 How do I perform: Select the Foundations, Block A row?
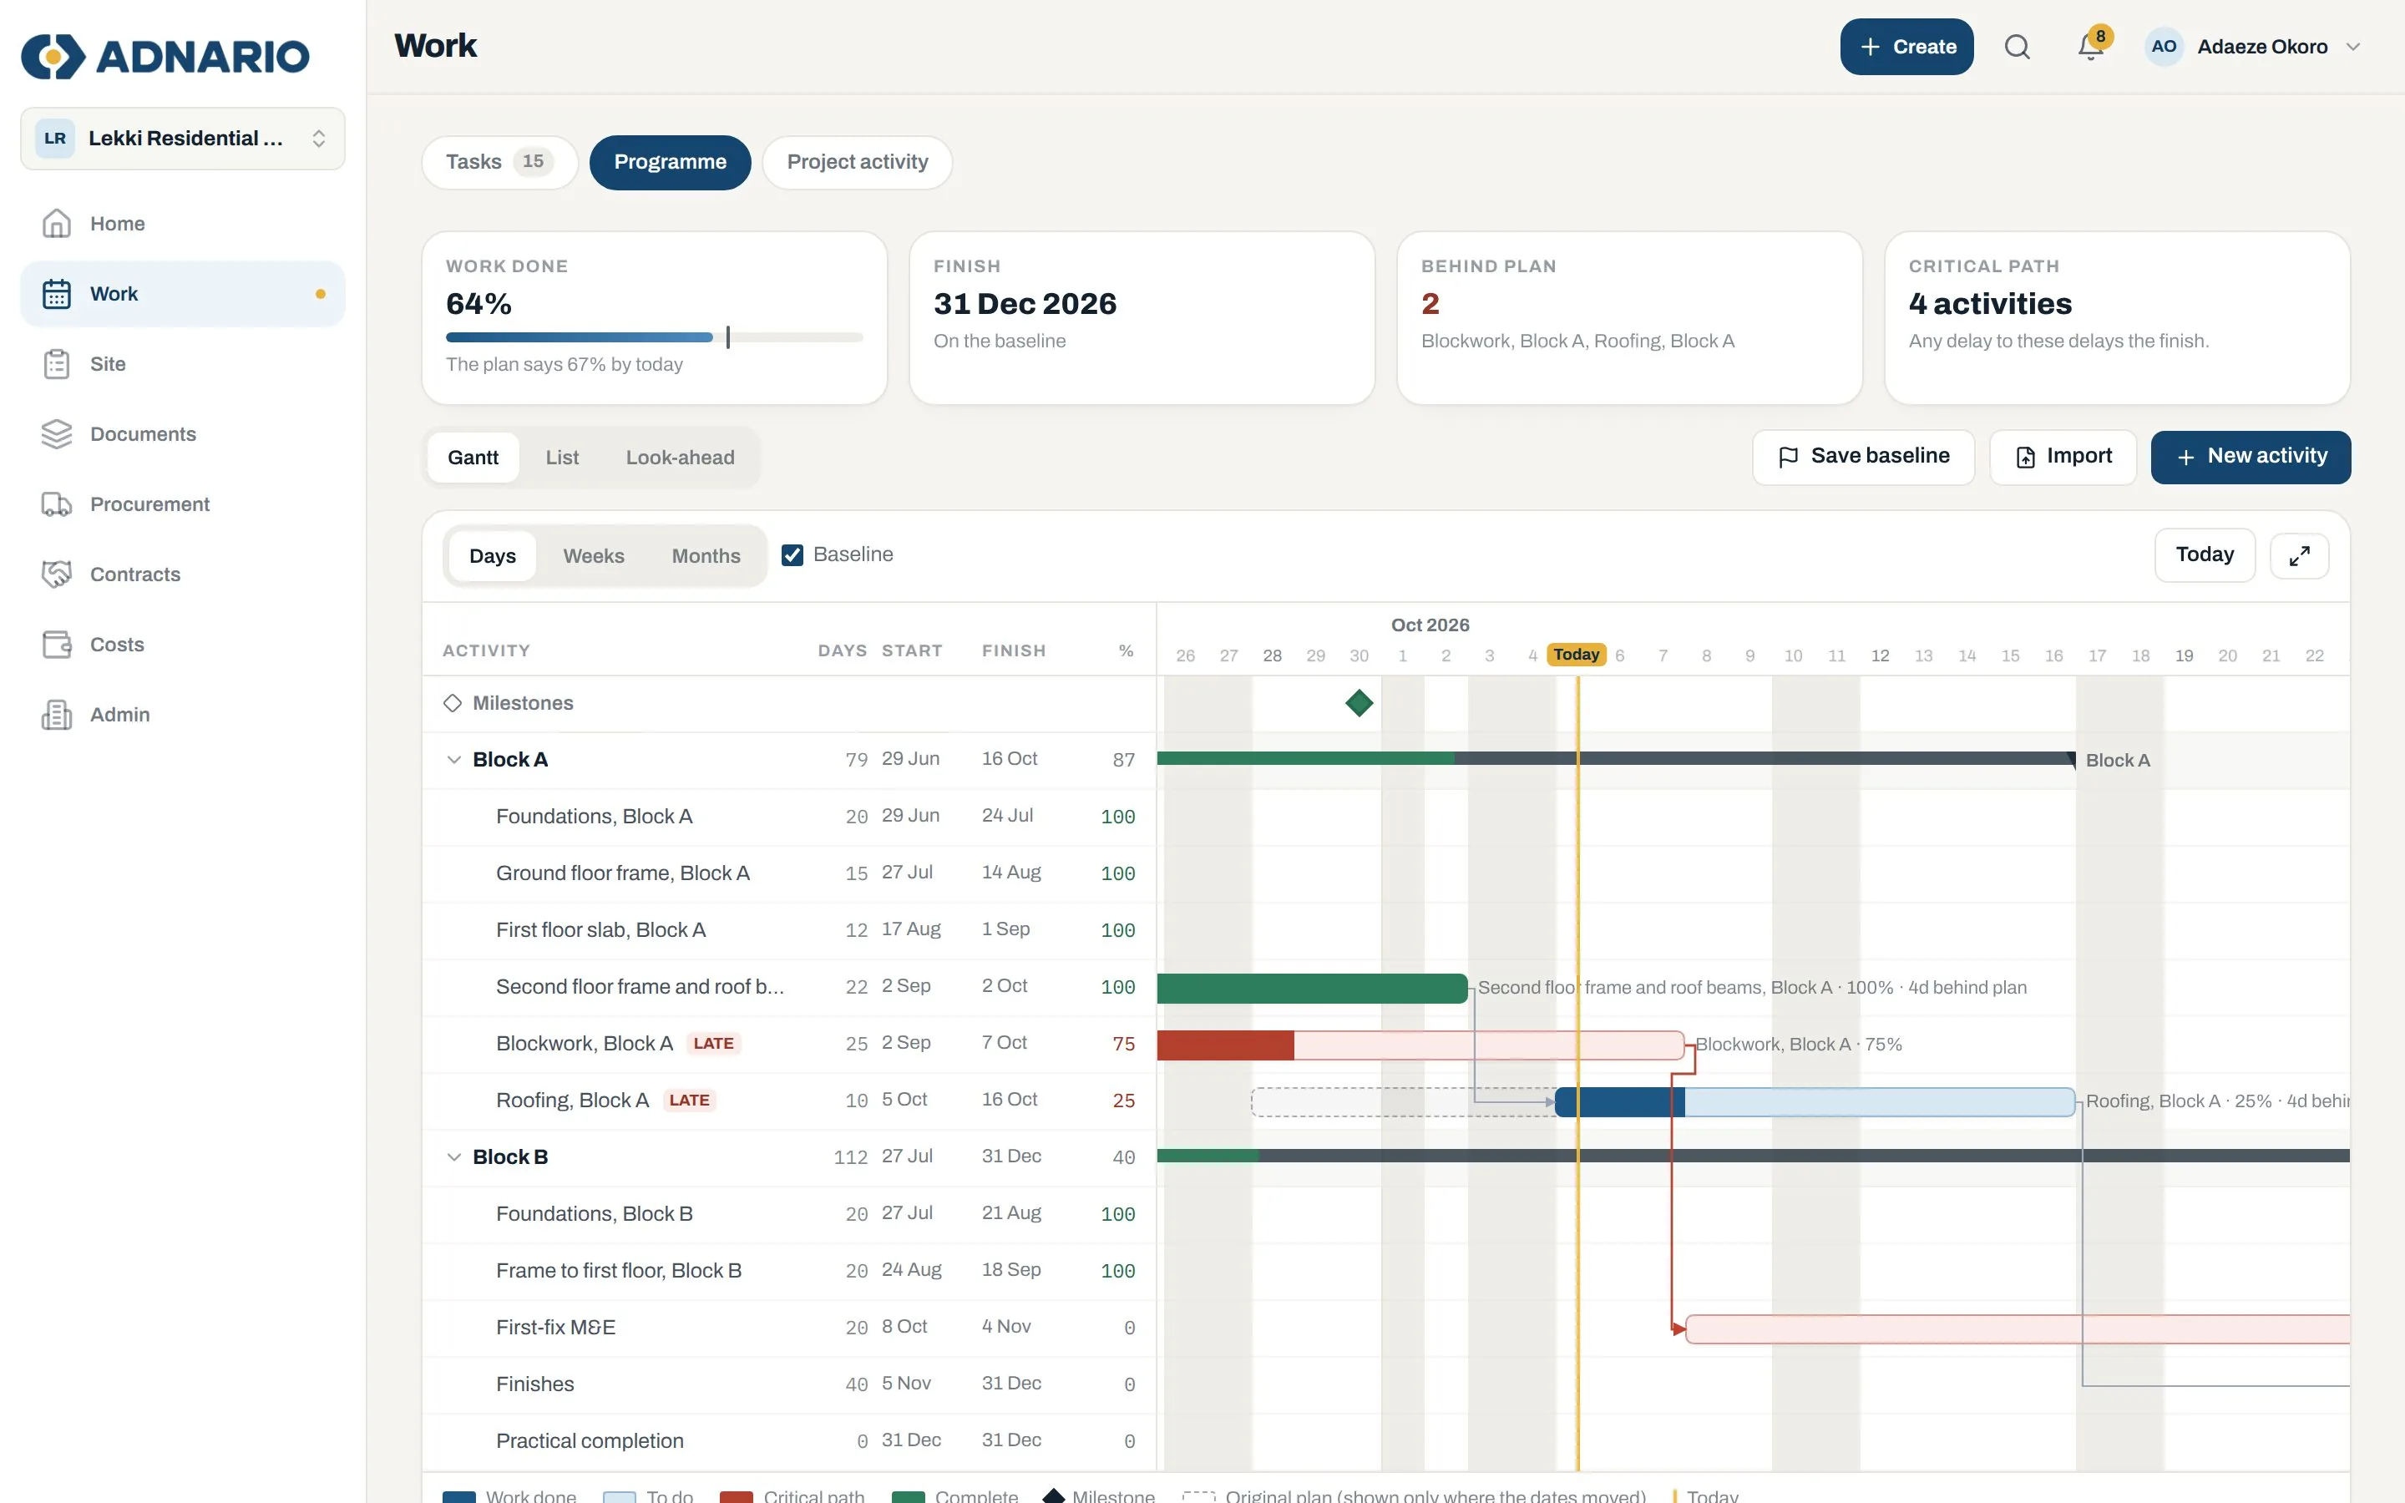click(789, 817)
